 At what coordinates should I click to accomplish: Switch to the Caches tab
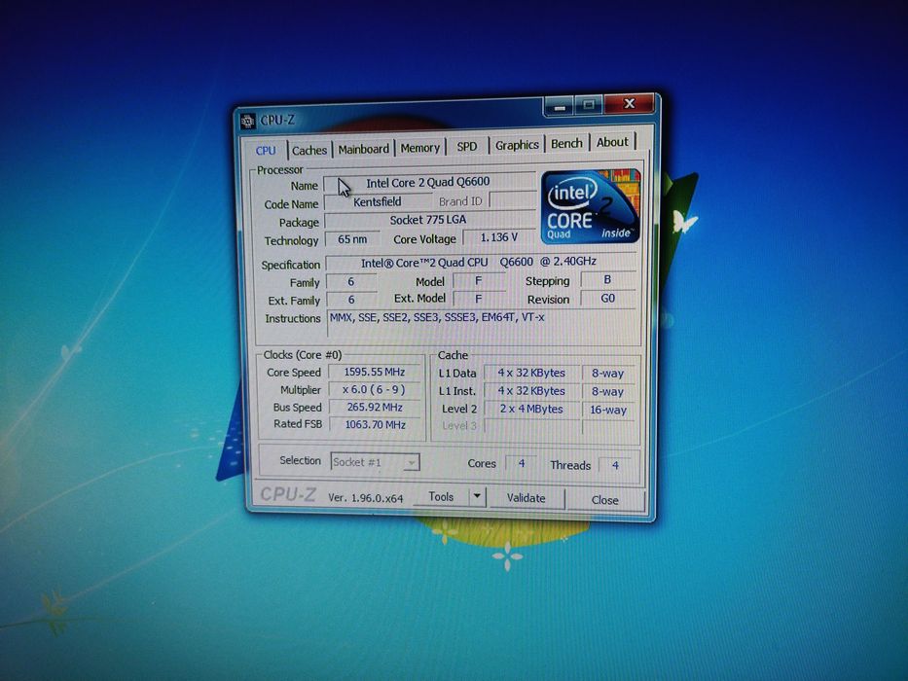click(309, 151)
